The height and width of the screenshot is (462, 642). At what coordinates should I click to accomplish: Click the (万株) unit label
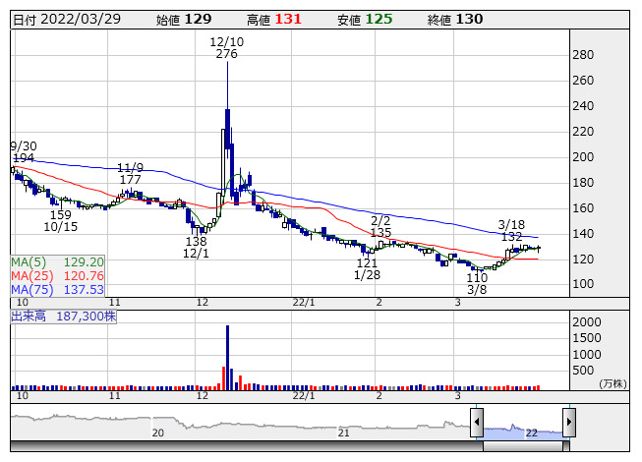coord(613,383)
